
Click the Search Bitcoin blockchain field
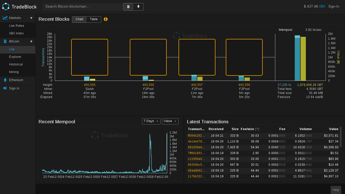pyautogui.click(x=82, y=7)
